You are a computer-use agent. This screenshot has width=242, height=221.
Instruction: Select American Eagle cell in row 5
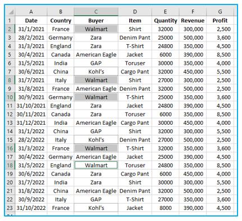point(96,55)
